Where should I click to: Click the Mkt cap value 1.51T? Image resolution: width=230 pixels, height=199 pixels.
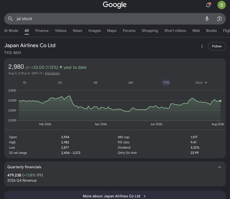pyautogui.click(x=194, y=137)
